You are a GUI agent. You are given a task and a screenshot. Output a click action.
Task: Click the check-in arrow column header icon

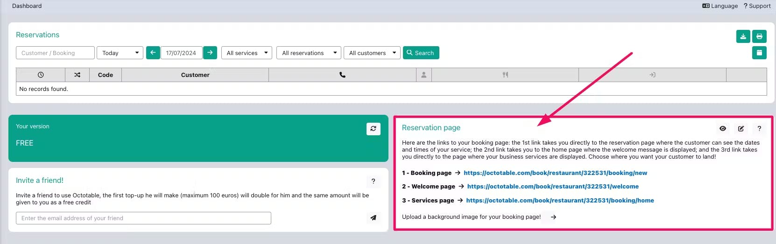[x=652, y=75]
